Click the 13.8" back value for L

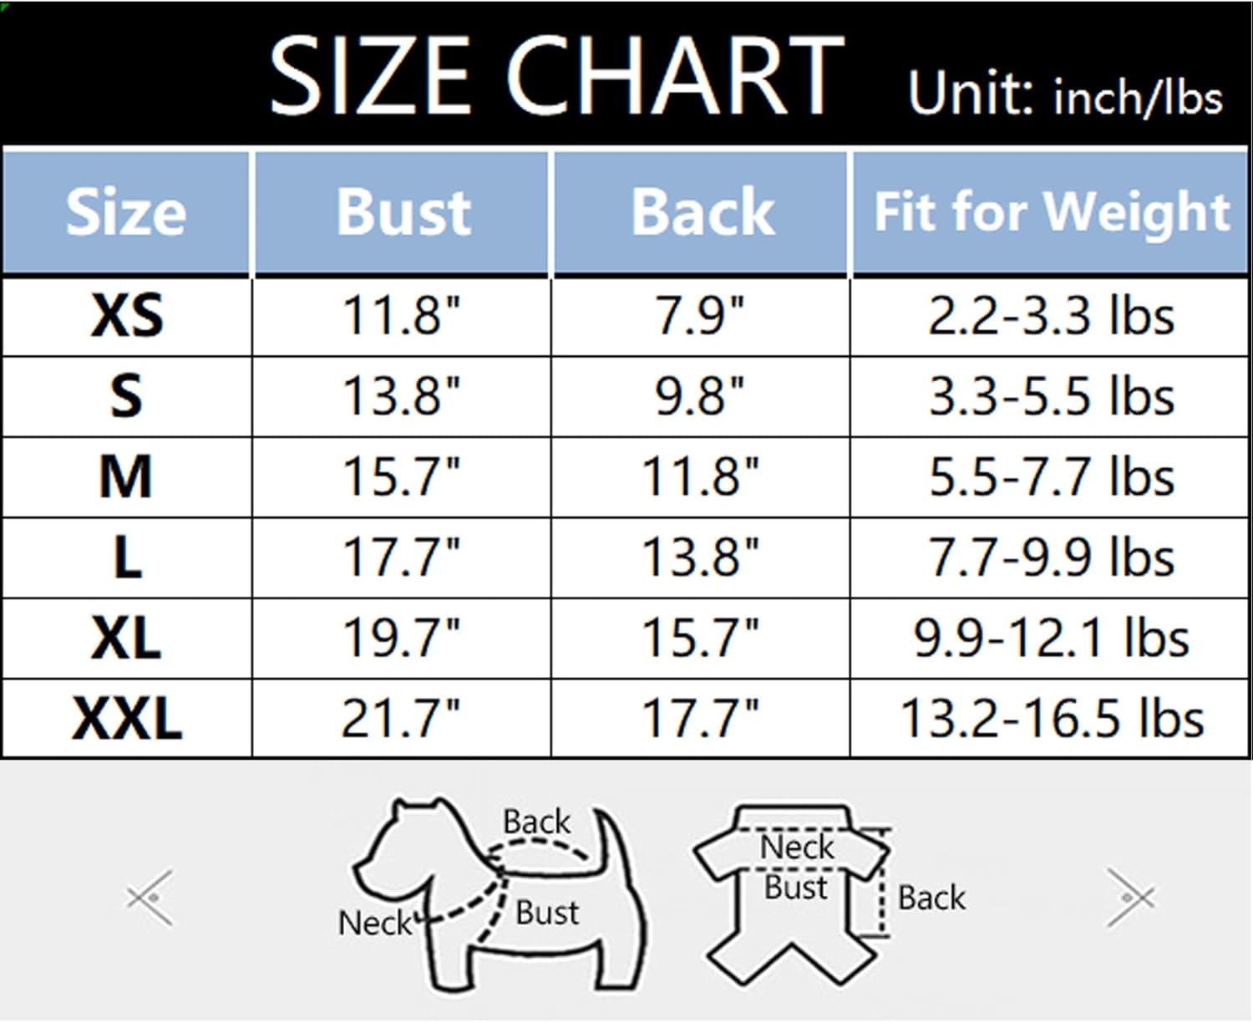700,557
